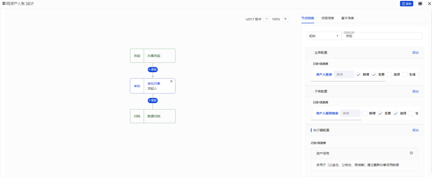Enable 选择 checkbox for 资产入账表
The width and height of the screenshot is (432, 178).
pyautogui.click(x=389, y=75)
